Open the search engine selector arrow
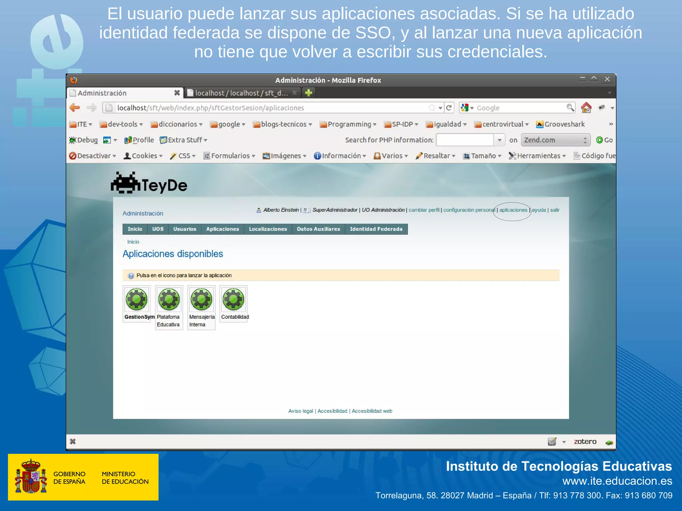This screenshot has height=511, width=682. click(472, 108)
